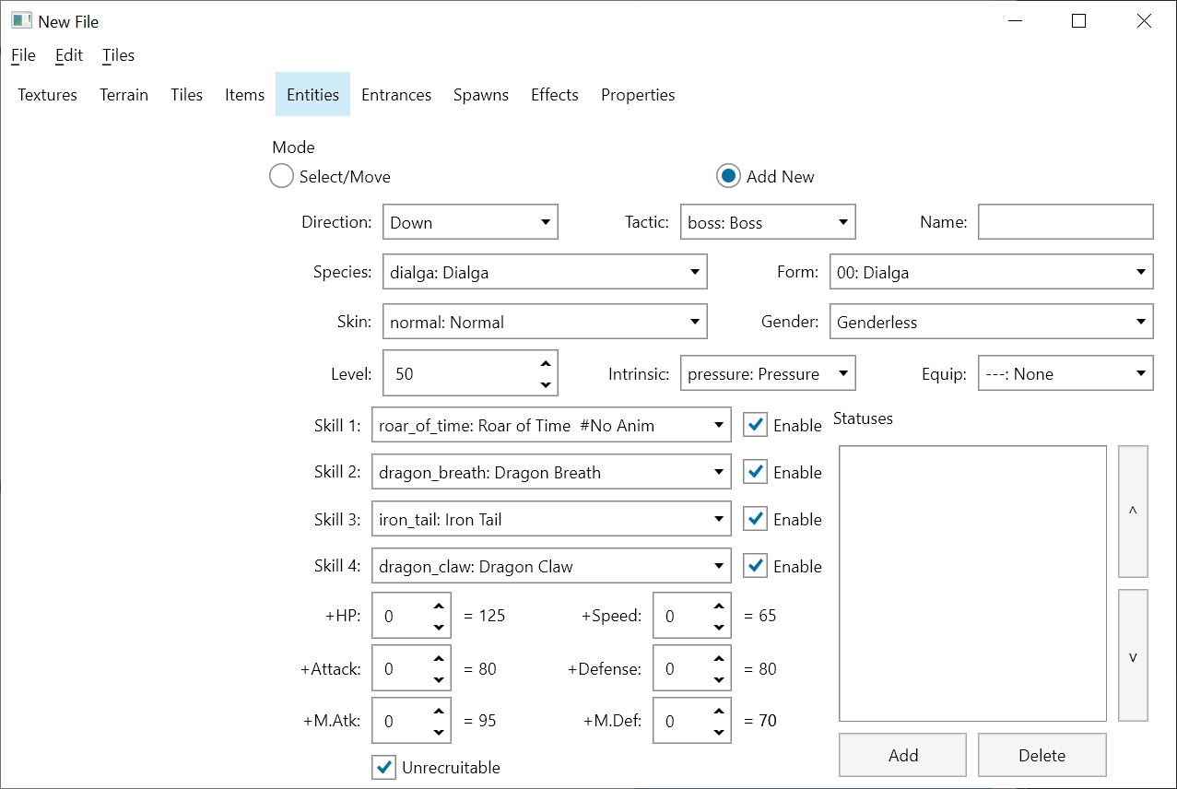The width and height of the screenshot is (1177, 789).
Task: Expand the Form dropdown
Action: (x=992, y=272)
